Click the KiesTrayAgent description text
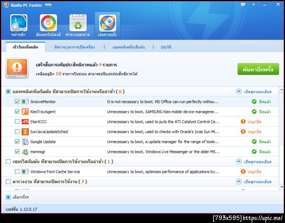 tap(162, 111)
